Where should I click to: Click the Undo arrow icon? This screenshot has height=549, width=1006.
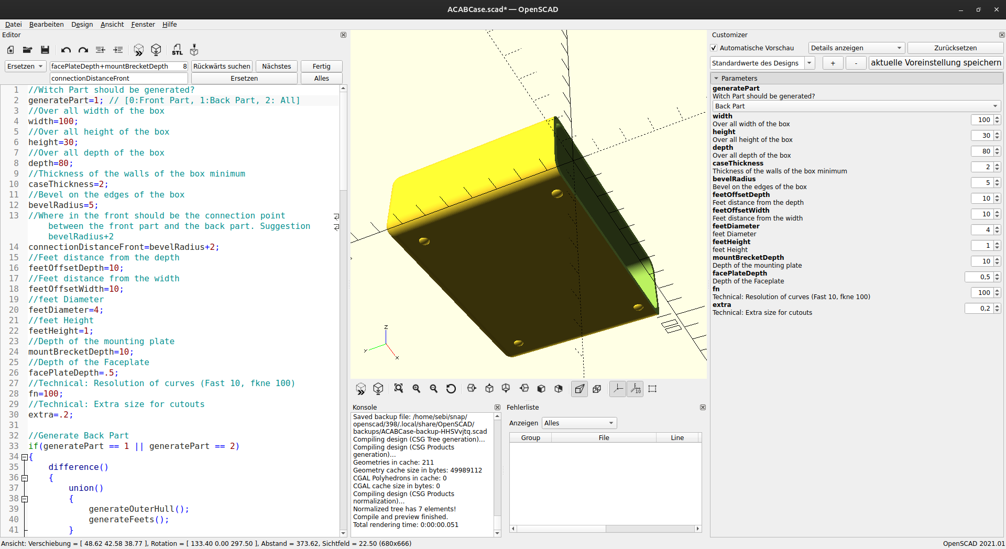(x=65, y=50)
